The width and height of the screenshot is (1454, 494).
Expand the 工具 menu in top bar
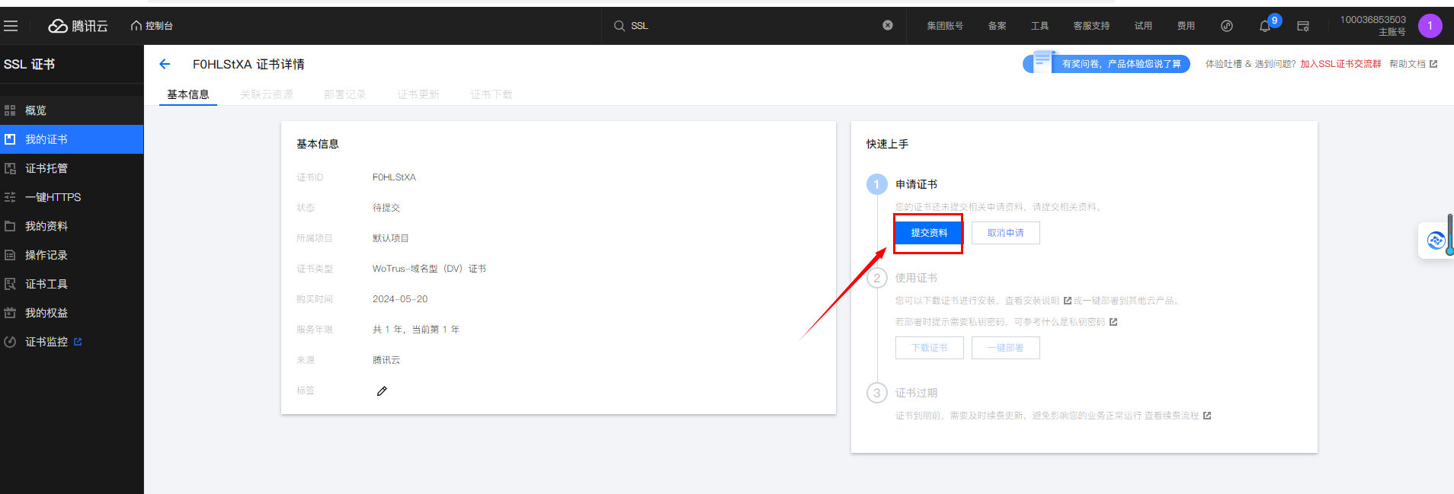click(x=1039, y=26)
